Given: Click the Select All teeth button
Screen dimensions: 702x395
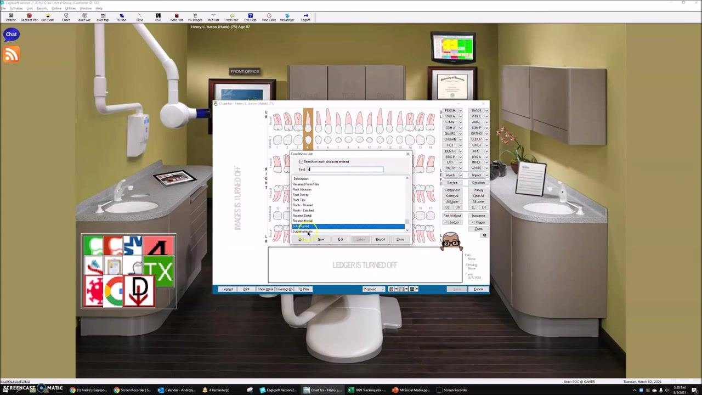Looking at the screenshot, I should pos(452,196).
